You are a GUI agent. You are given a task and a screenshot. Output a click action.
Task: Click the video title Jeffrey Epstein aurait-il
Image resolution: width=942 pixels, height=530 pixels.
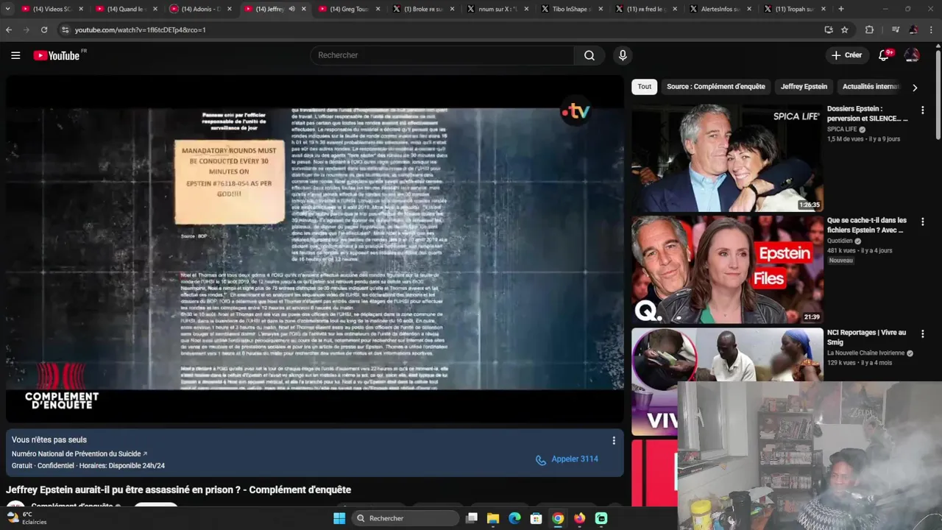(x=179, y=490)
